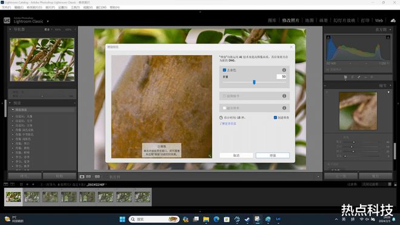Open the Map module tab
This screenshot has width=400, height=225.
tap(309, 21)
